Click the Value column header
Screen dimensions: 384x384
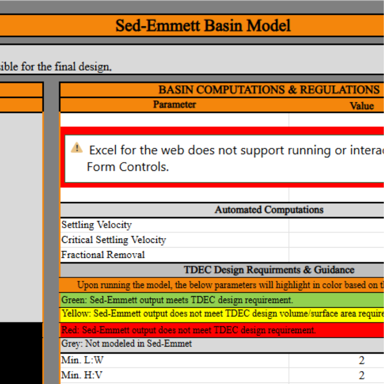(x=361, y=106)
